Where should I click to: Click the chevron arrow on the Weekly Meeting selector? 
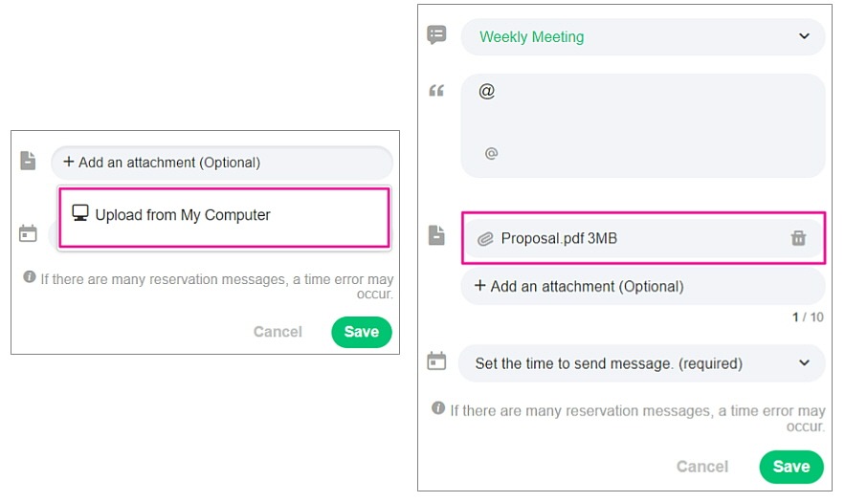pyautogui.click(x=804, y=37)
